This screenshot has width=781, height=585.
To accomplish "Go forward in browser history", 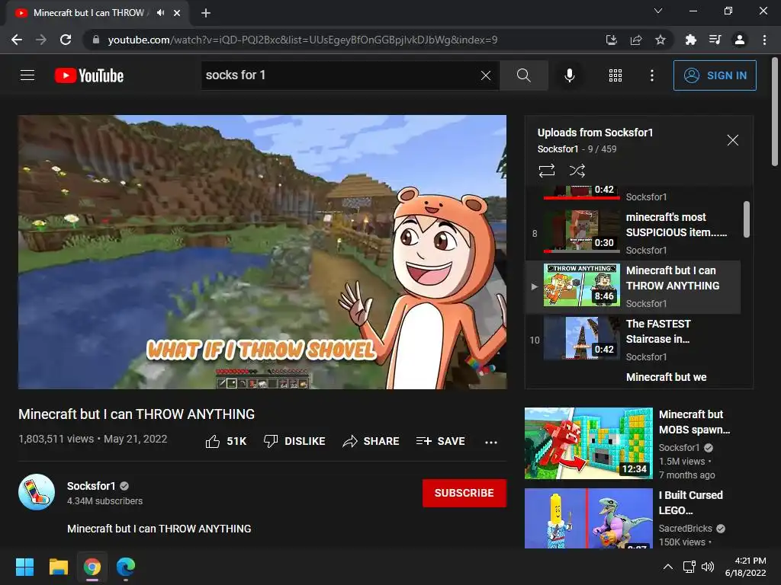I will tap(41, 40).
